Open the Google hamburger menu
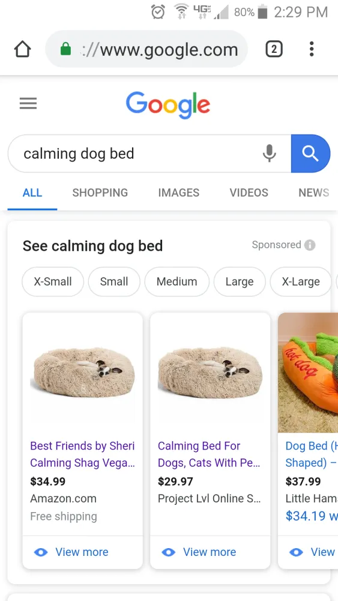338x601 pixels. pos(28,103)
